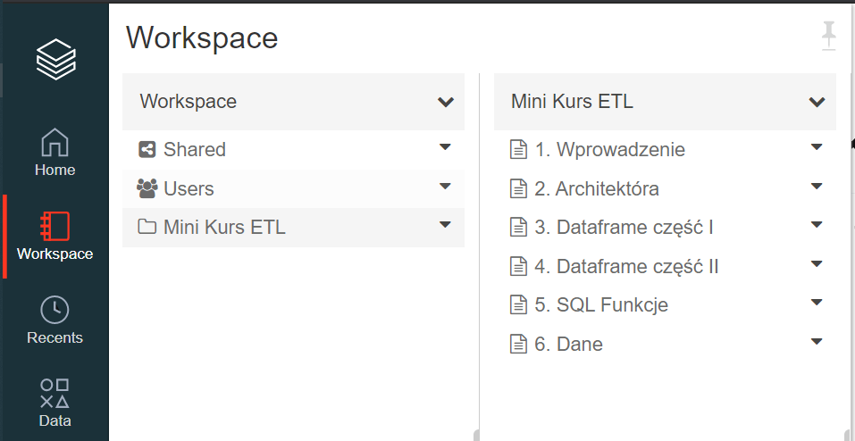Open the 2. Architektóra notebook
The width and height of the screenshot is (855, 441).
coord(597,188)
